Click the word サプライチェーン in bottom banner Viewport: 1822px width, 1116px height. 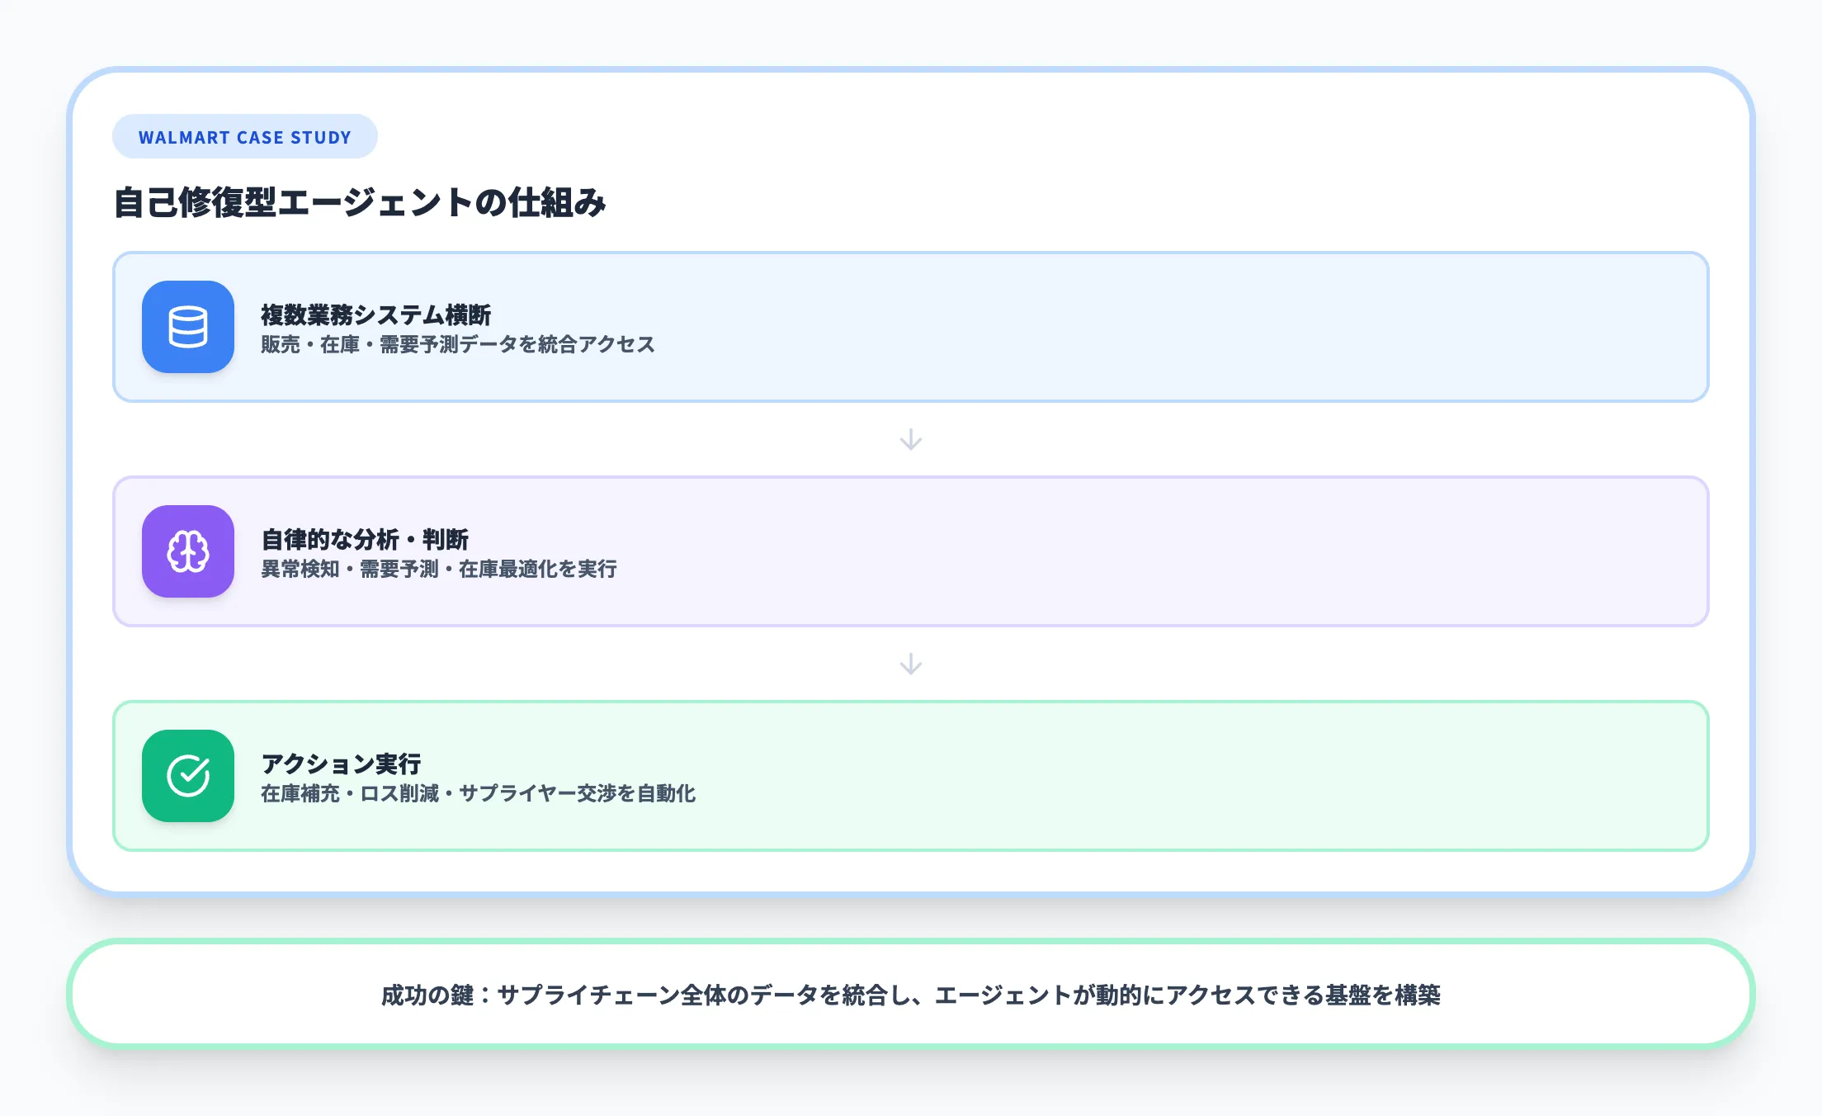pyautogui.click(x=588, y=995)
